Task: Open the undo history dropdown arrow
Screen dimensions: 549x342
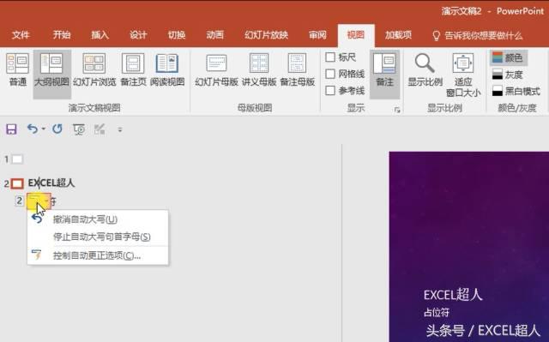Action: (x=44, y=129)
